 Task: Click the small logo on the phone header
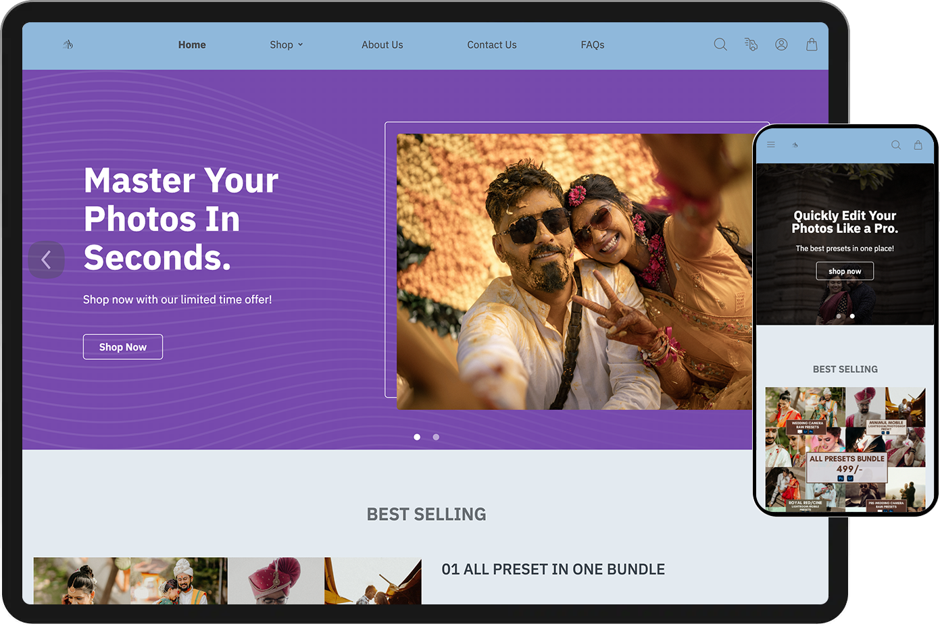tap(795, 145)
